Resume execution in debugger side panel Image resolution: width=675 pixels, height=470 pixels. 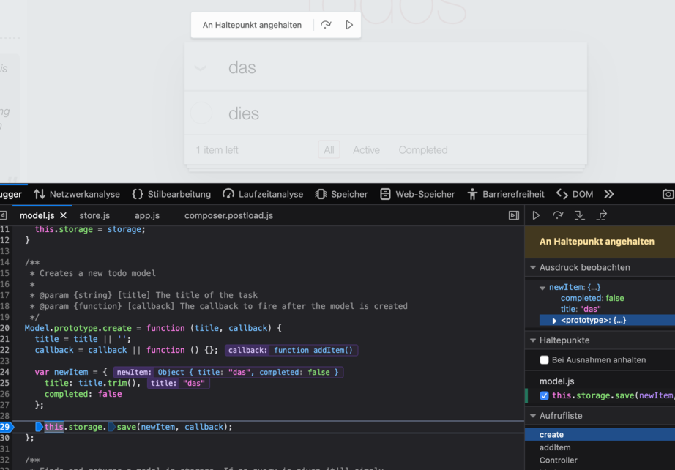pyautogui.click(x=536, y=215)
